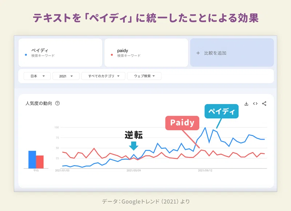Click the share icon on the chart

tap(264, 104)
